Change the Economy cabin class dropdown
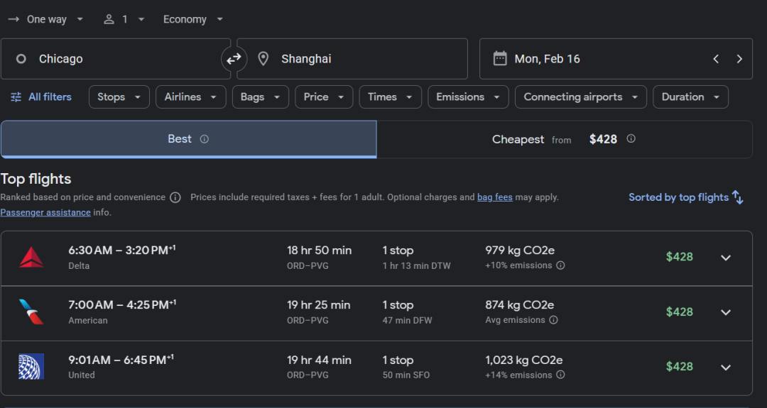767x408 pixels. (x=193, y=19)
